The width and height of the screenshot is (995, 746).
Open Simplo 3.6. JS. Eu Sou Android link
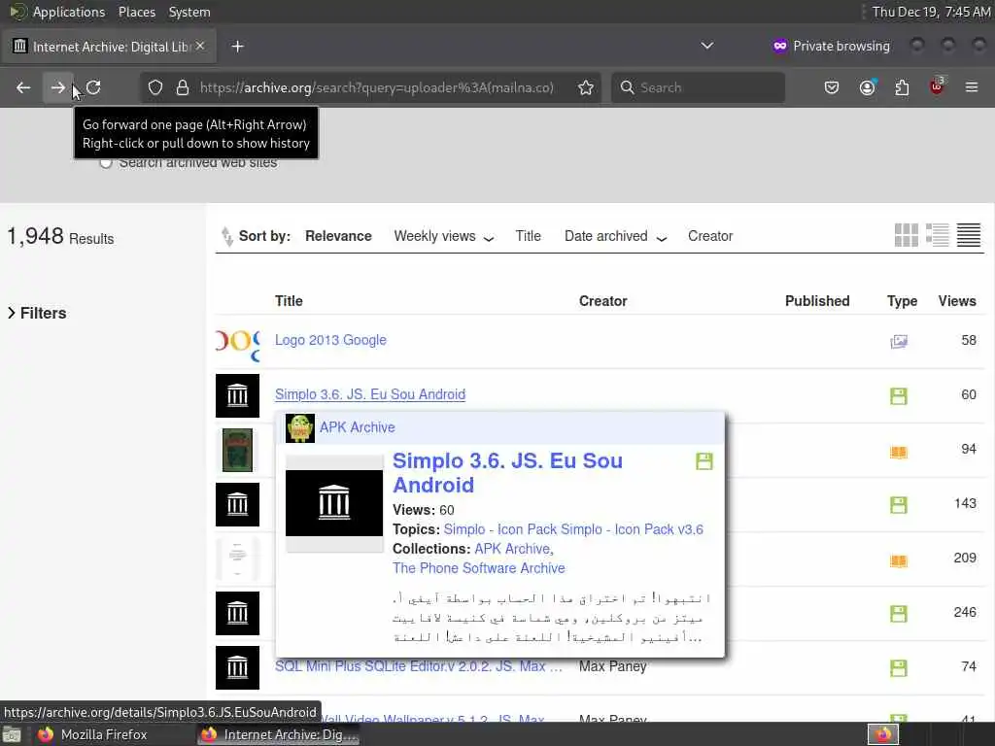(370, 394)
